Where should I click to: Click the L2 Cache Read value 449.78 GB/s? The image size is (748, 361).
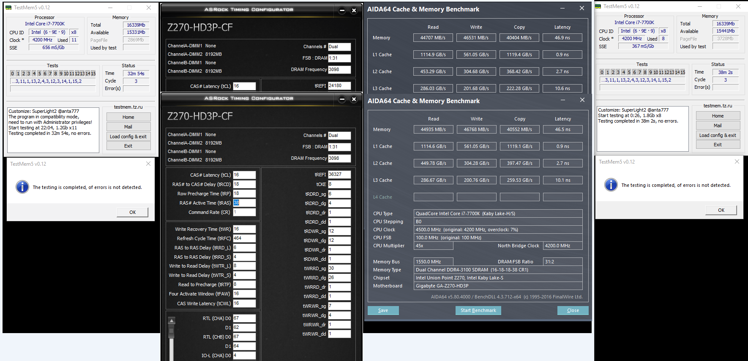[x=434, y=163]
